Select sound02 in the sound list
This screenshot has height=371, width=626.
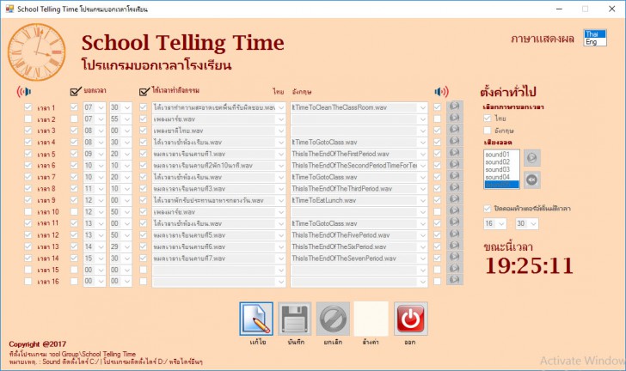[x=501, y=162]
